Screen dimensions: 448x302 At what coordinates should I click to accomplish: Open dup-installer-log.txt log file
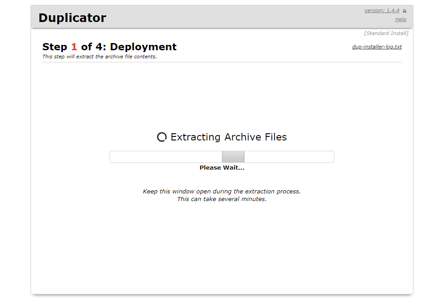click(377, 47)
